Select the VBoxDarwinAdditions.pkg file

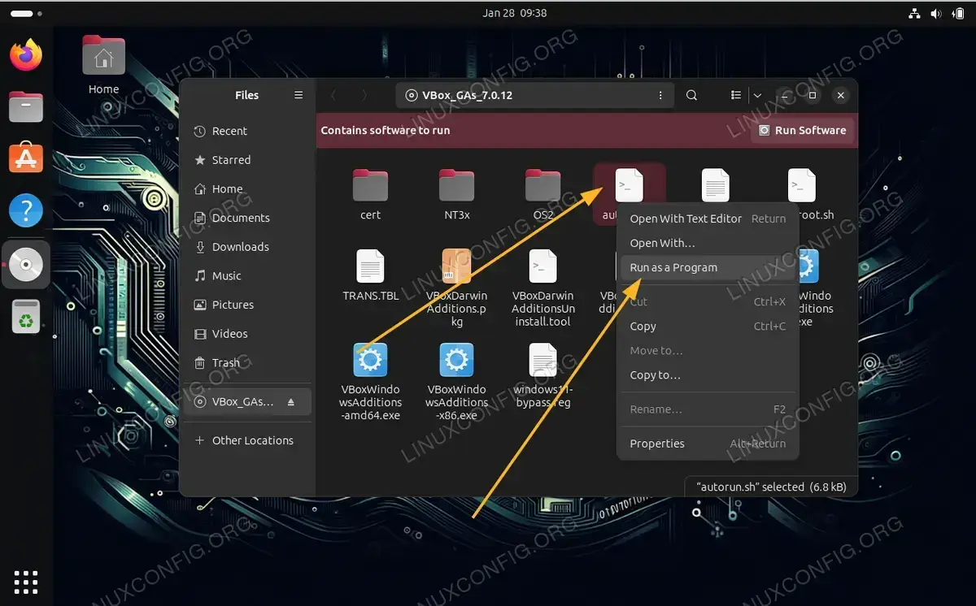coord(457,288)
